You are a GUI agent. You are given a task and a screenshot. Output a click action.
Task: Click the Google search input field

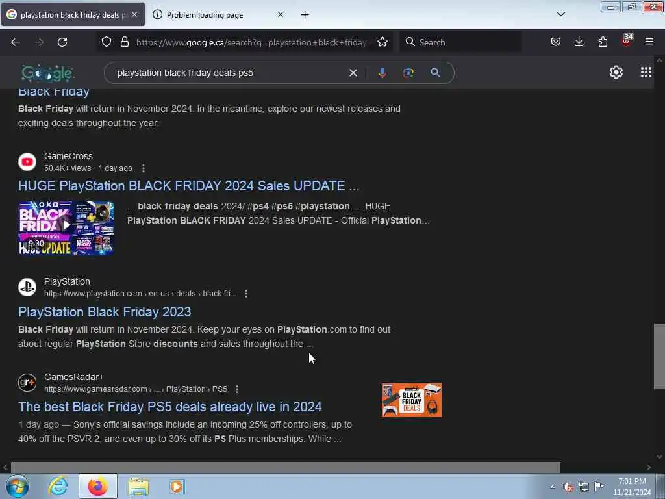tap(231, 73)
